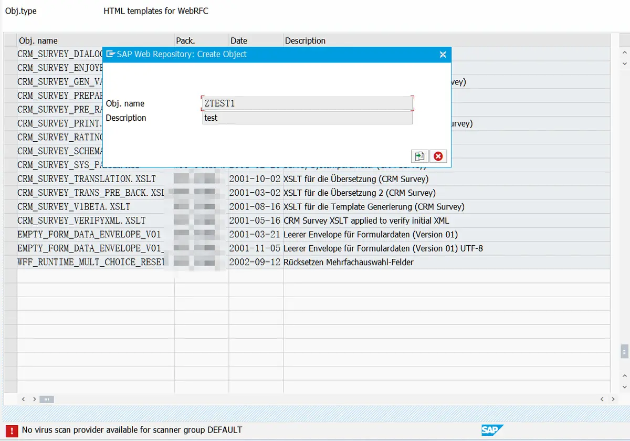Click the horizontal scrollbar thumb at bottom left
Screen dimensions: 630x441
[47, 400]
